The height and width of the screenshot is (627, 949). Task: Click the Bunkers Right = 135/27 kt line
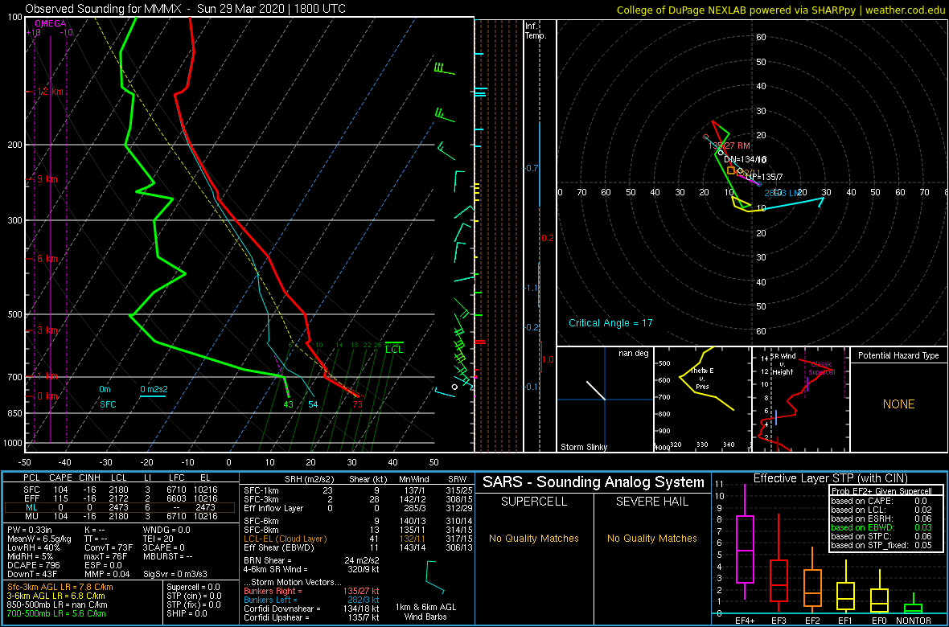[312, 591]
